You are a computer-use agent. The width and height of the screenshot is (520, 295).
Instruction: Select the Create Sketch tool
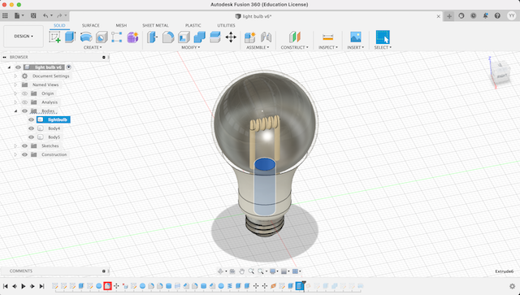point(54,37)
